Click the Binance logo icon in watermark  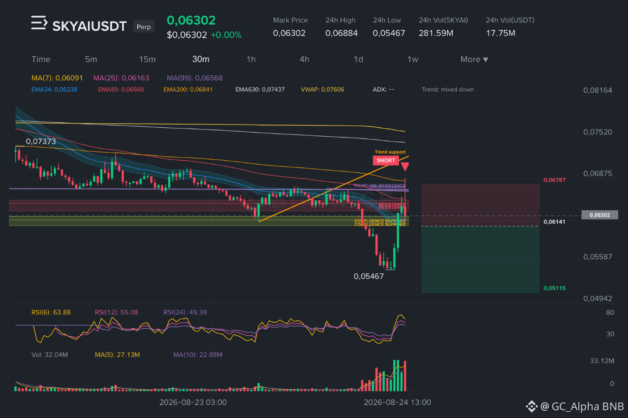[531, 406]
